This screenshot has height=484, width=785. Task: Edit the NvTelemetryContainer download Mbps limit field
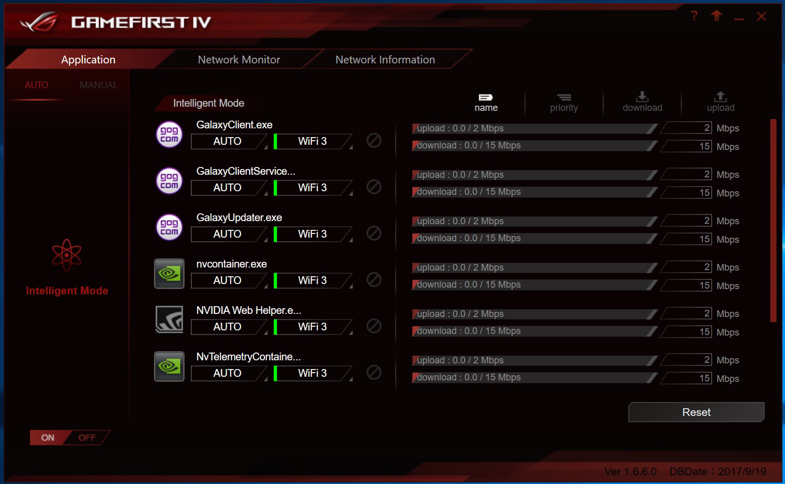tap(686, 378)
